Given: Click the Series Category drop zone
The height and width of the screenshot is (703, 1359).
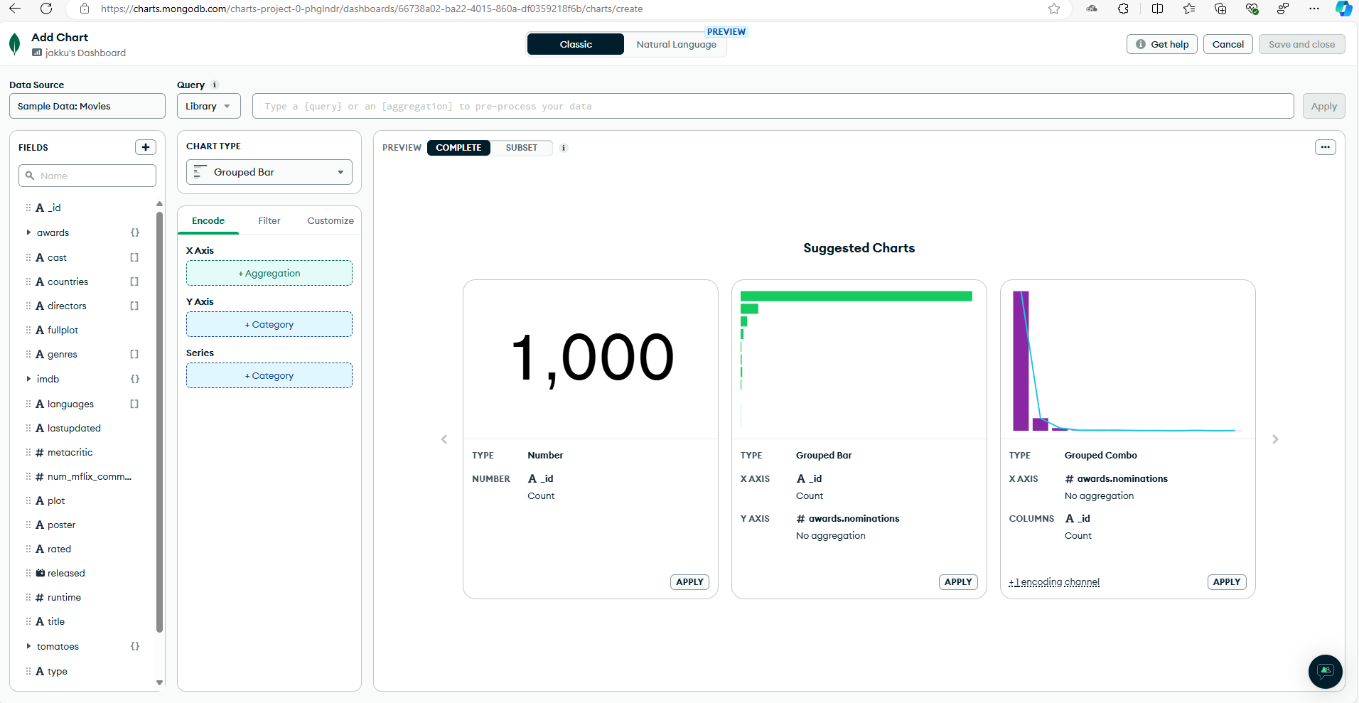Looking at the screenshot, I should [269, 375].
